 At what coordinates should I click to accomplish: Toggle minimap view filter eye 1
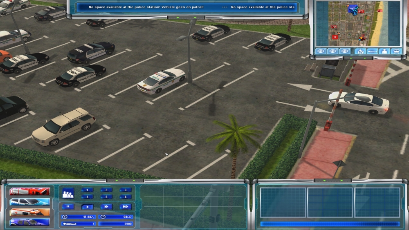(x=321, y=51)
